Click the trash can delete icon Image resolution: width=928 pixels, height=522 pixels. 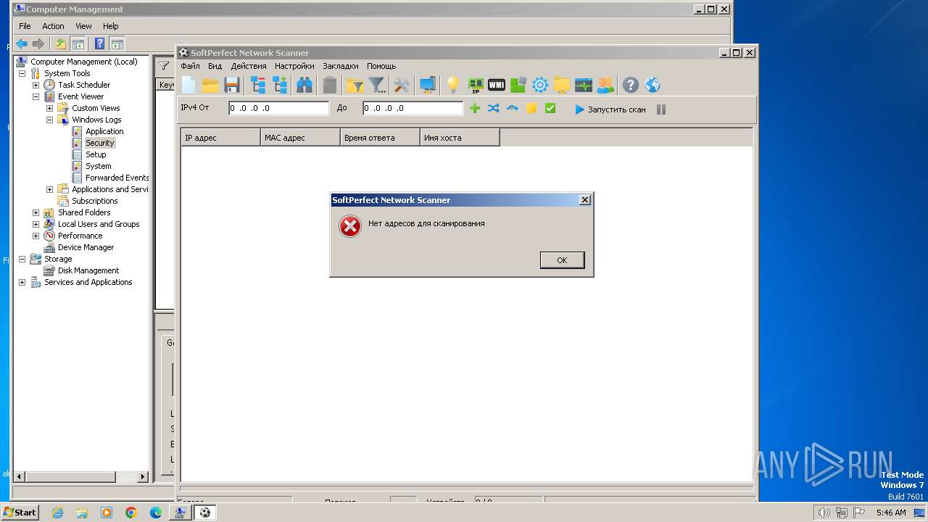[330, 86]
